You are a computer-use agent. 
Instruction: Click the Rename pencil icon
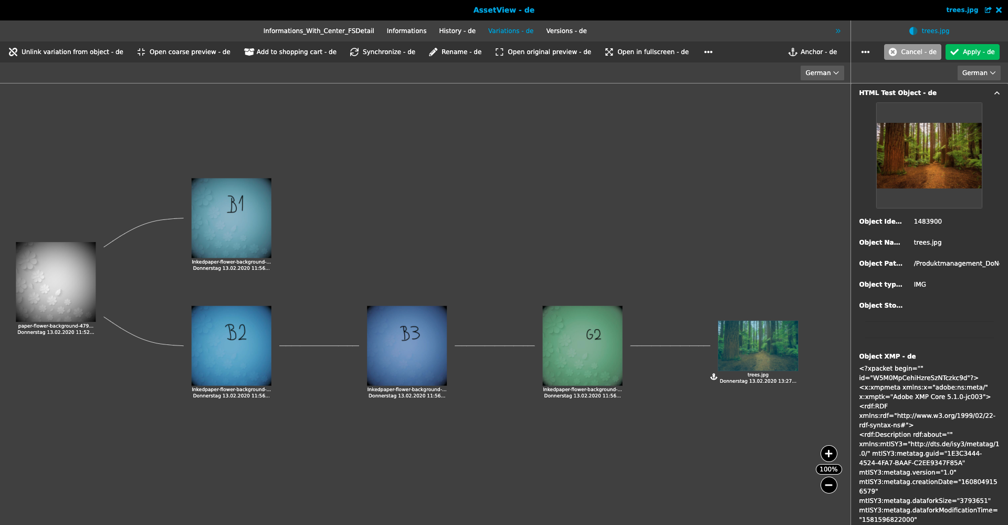tap(433, 52)
